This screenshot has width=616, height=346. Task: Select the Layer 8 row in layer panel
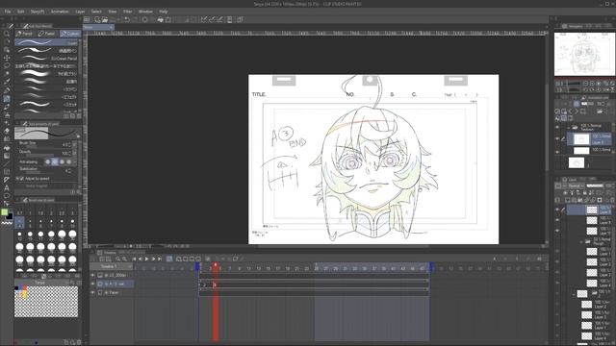point(588,210)
